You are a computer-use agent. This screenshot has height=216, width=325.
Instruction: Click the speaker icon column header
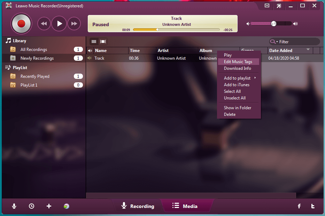[90, 51]
